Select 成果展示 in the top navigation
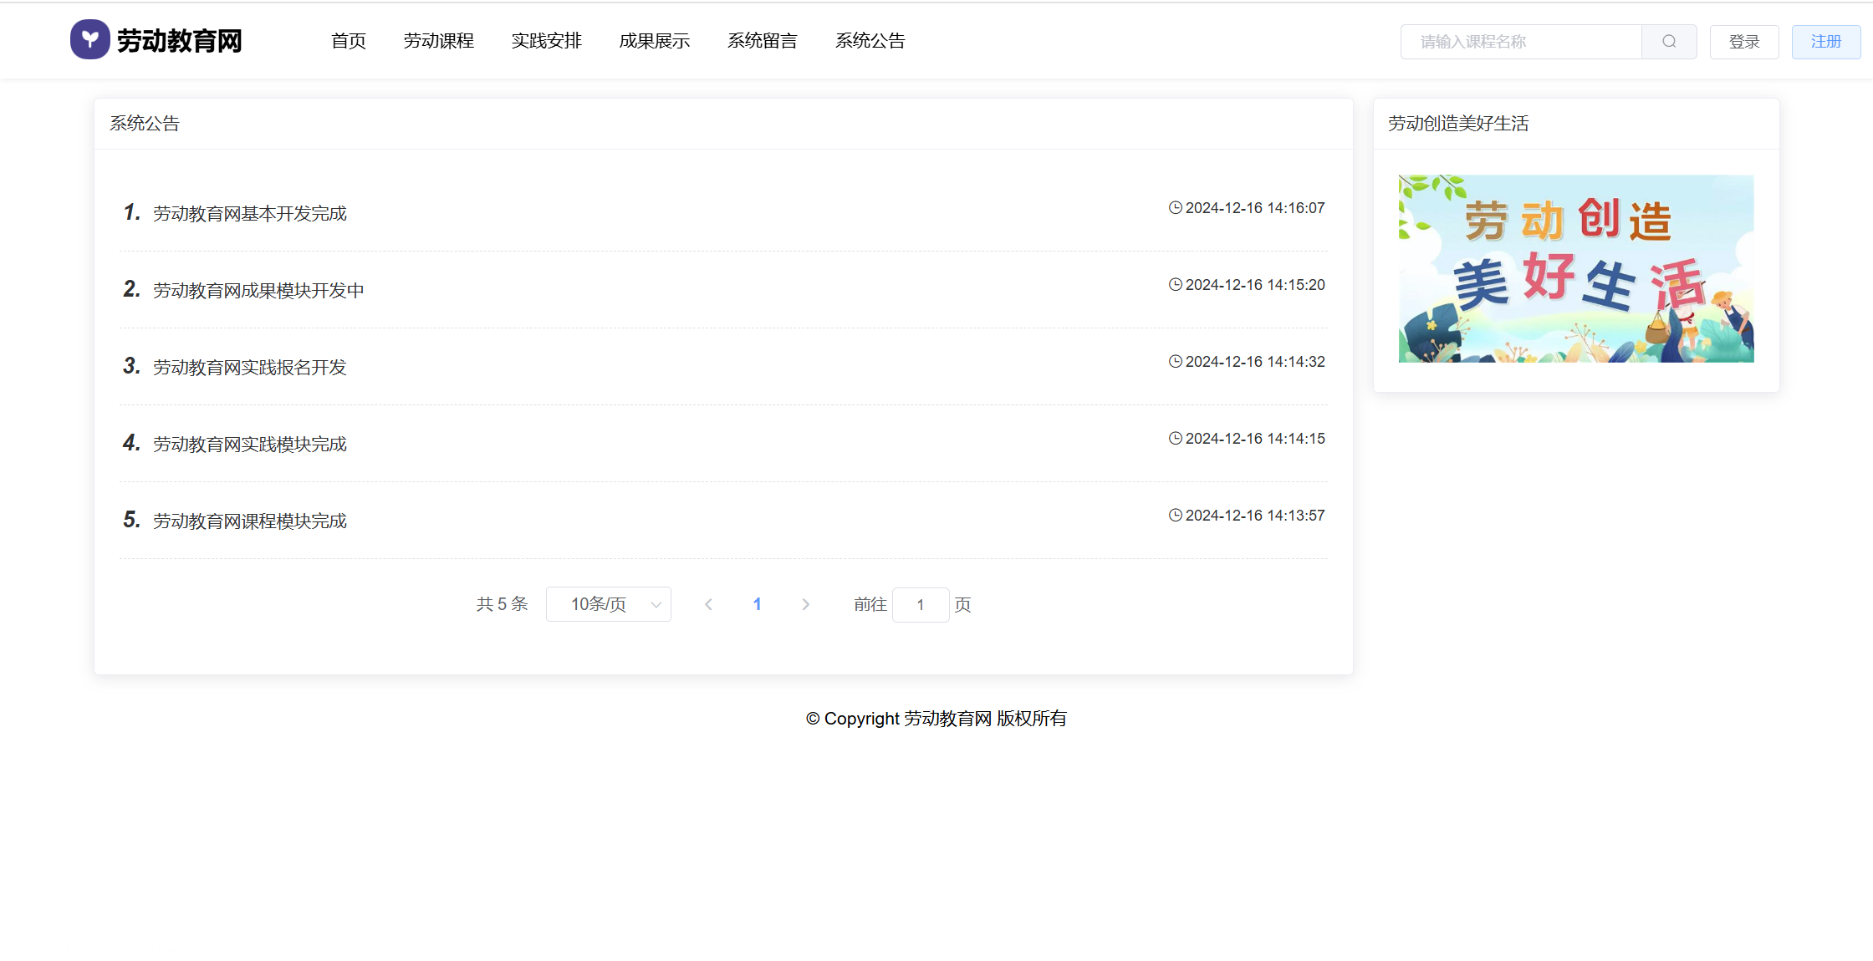Screen dimensions: 1873x961 [654, 41]
